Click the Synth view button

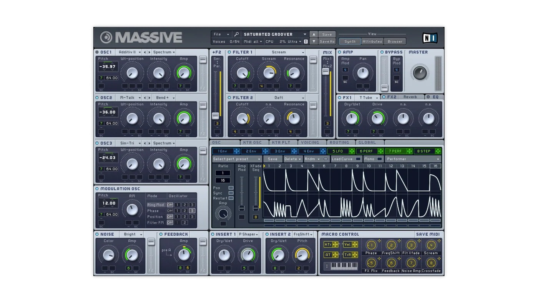[x=350, y=42]
